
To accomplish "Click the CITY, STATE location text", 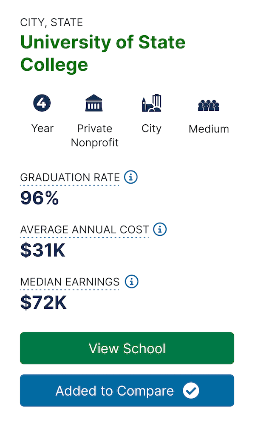I will (x=51, y=22).
